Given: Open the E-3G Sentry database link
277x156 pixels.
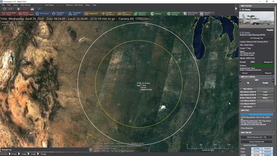Looking at the screenshot, I should tap(245, 33).
